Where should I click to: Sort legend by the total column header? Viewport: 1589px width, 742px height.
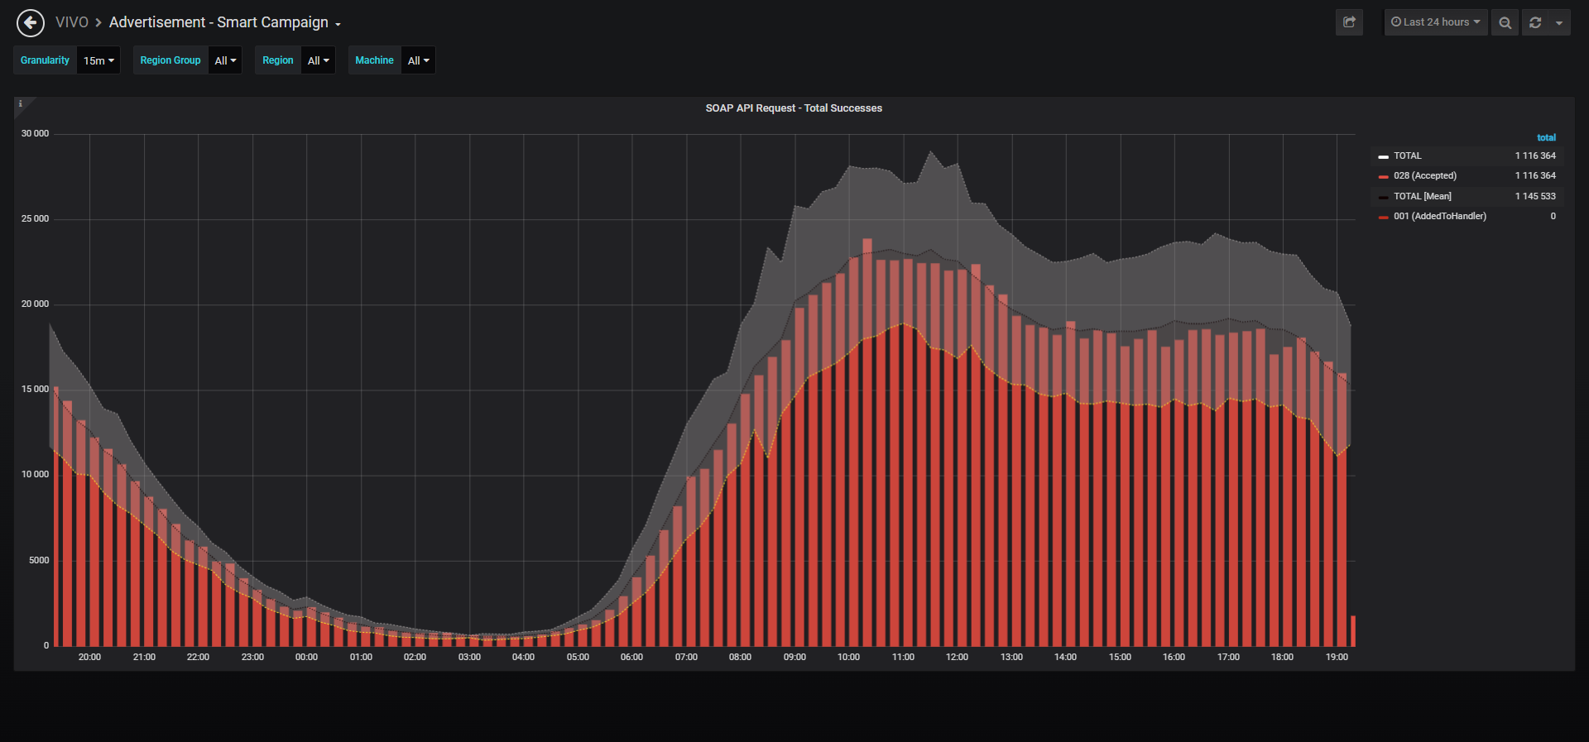pyautogui.click(x=1546, y=137)
